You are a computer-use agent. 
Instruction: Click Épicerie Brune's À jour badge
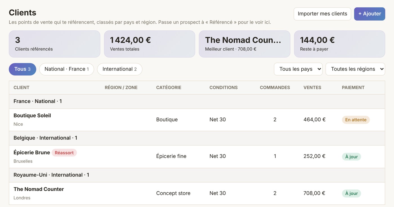(351, 157)
